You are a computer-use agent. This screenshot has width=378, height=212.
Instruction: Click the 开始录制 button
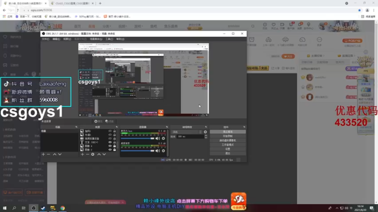(228, 136)
